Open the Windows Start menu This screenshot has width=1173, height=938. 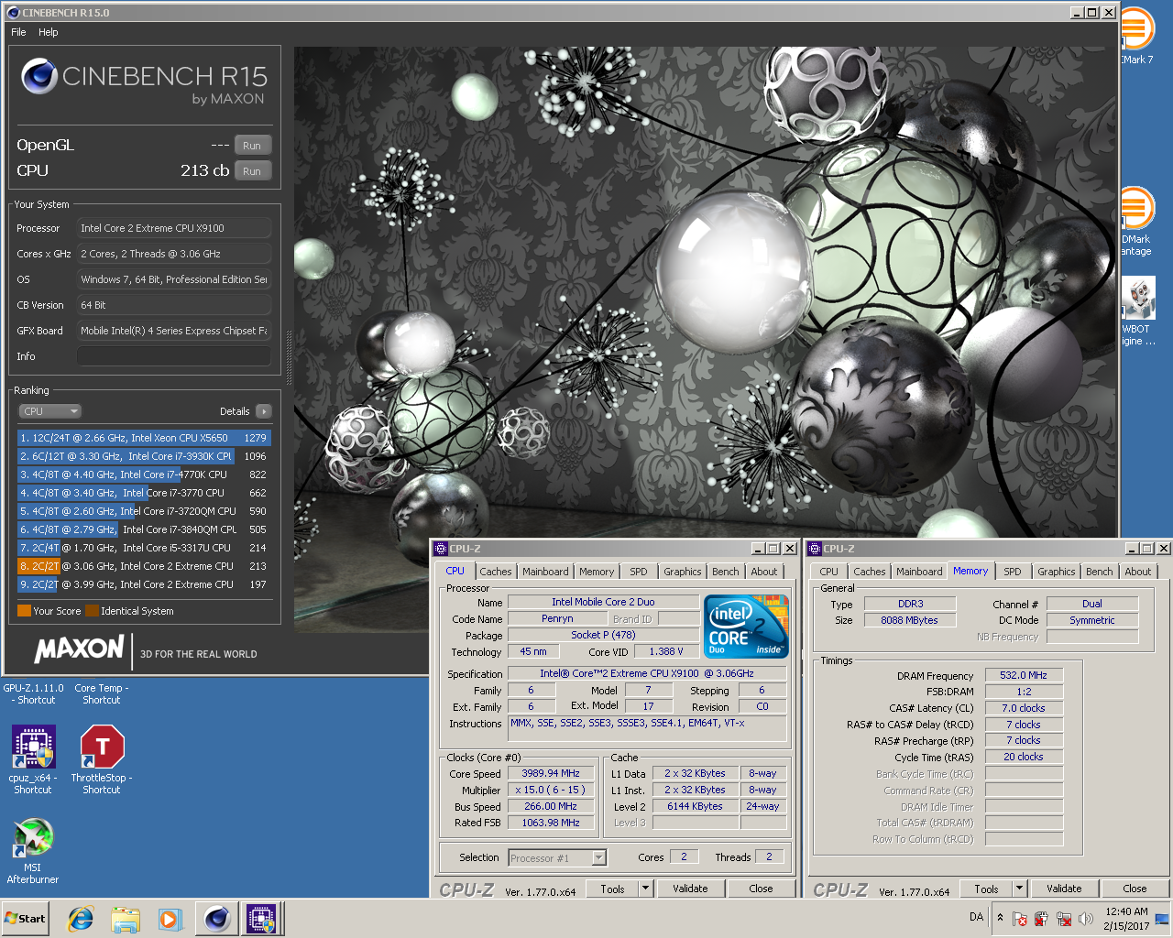pyautogui.click(x=26, y=919)
